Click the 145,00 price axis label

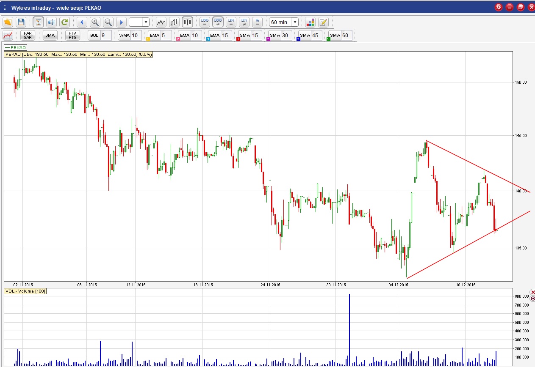(521, 135)
